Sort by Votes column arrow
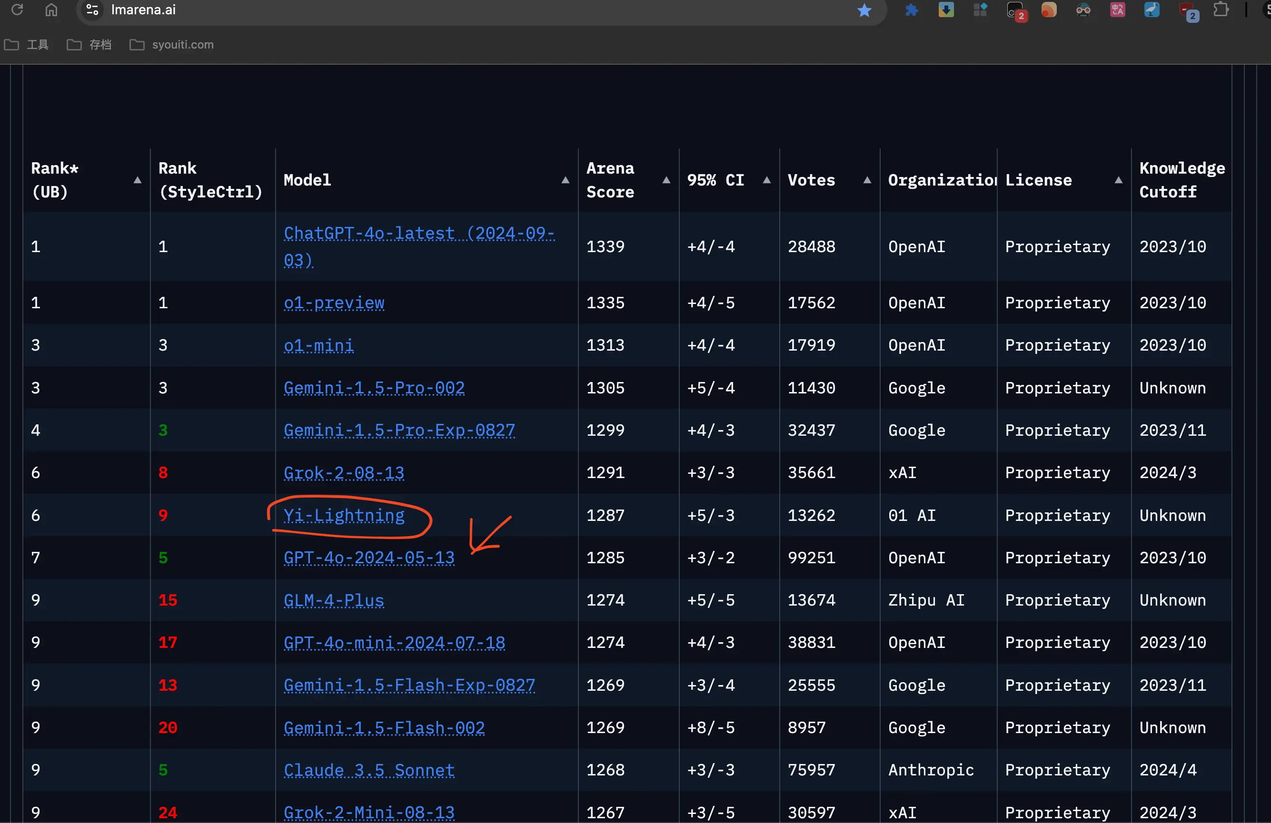This screenshot has height=823, width=1271. pyautogui.click(x=867, y=180)
